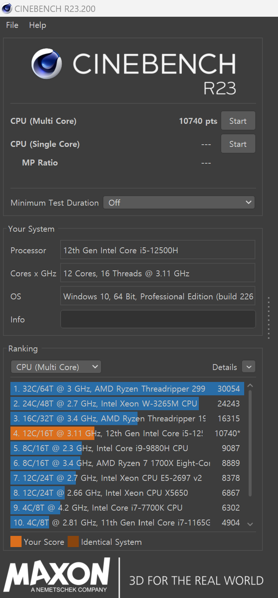This screenshot has width=278, height=598.
Task: Click the Cinebench app icon in title bar
Action: tap(7, 8)
